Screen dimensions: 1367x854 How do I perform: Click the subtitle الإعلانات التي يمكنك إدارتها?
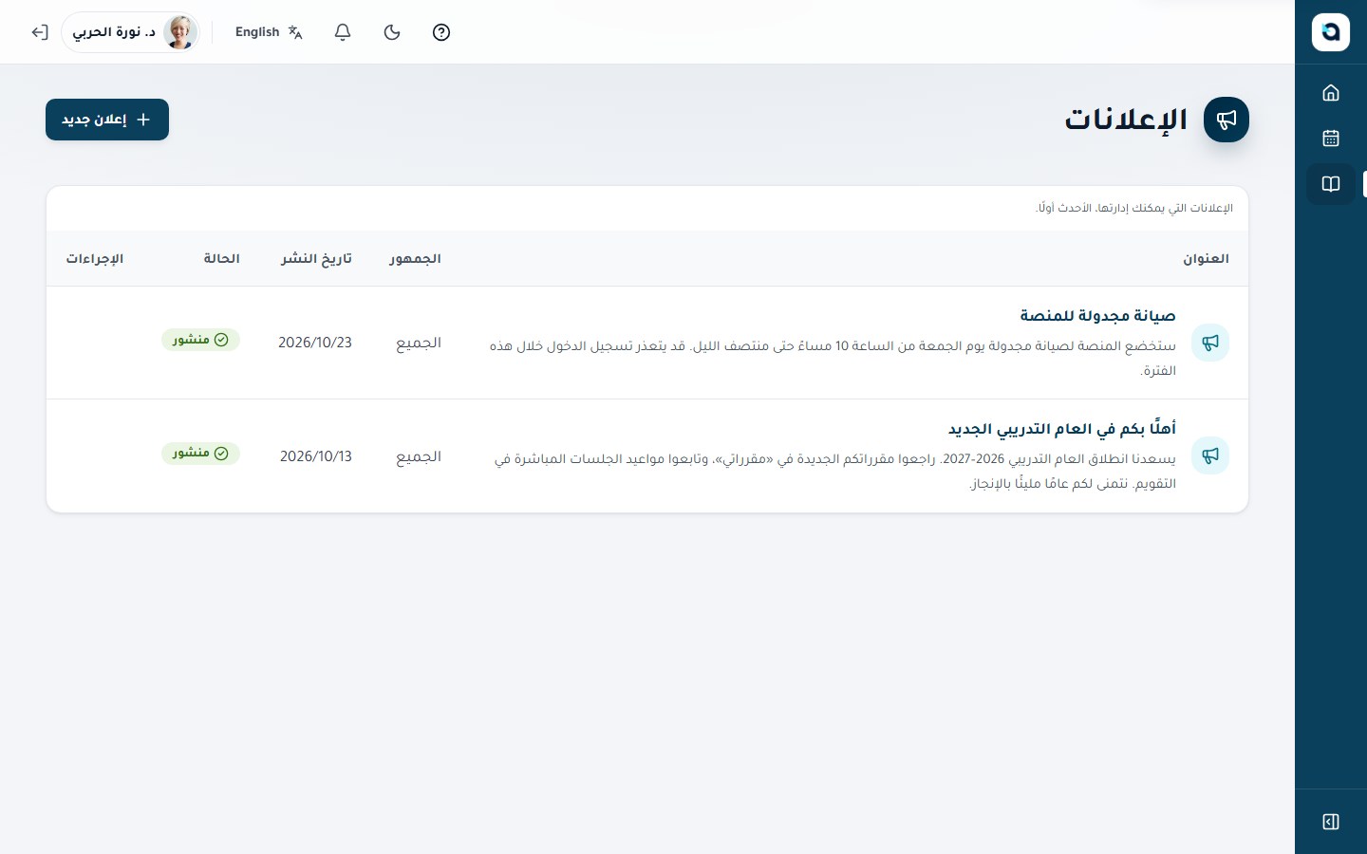pyautogui.click(x=1134, y=208)
